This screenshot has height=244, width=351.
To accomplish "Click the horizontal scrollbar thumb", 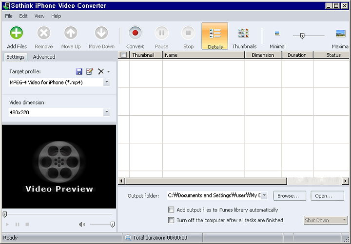I will (x=206, y=181).
